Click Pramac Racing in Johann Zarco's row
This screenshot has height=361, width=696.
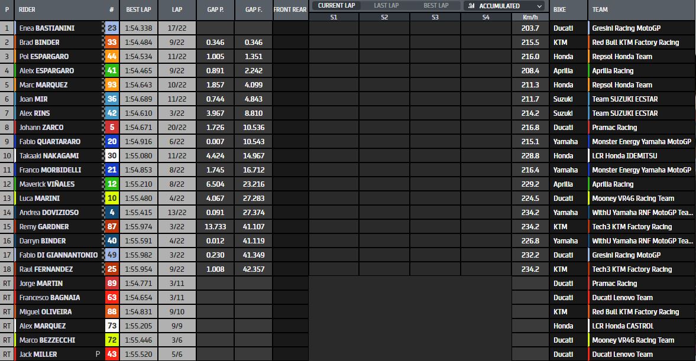pyautogui.click(x=614, y=127)
